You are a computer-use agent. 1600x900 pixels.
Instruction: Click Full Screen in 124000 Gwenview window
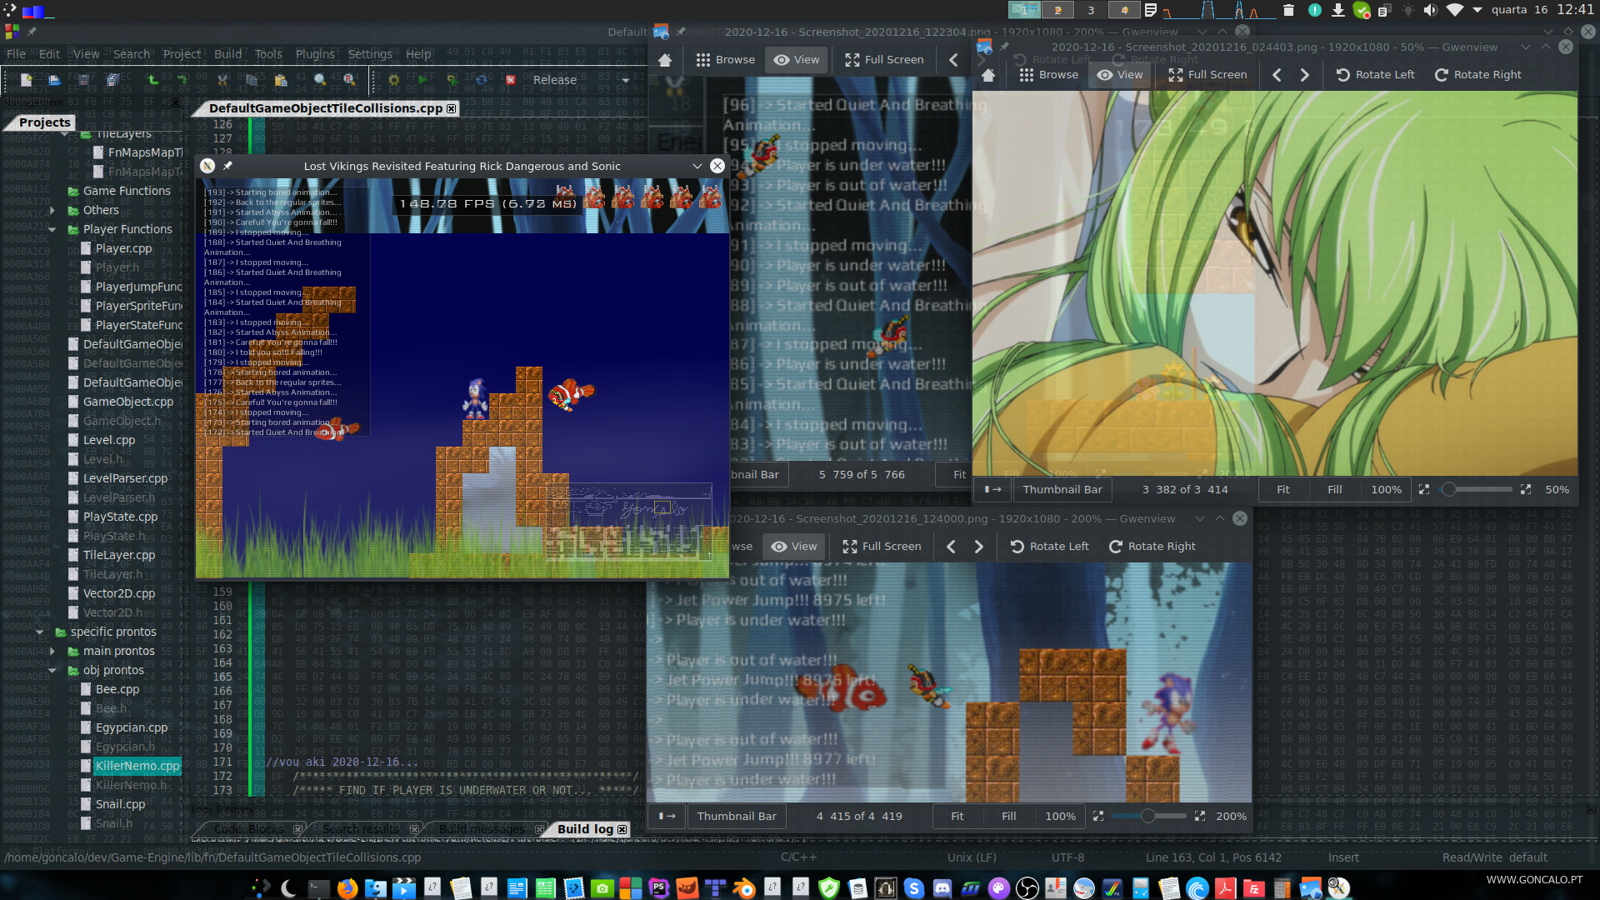tap(882, 547)
